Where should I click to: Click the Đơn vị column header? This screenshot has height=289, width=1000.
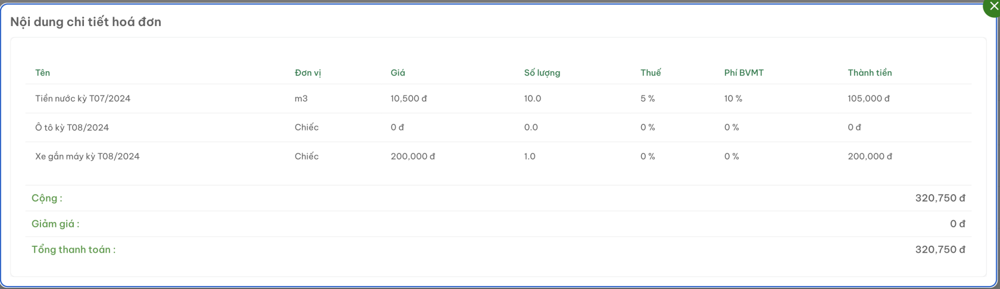click(308, 73)
